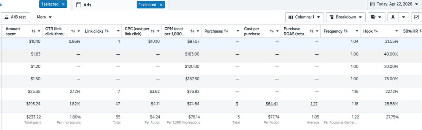Sort by Purchase ROAS column
This screenshot has height=130, width=422.
tap(312, 31)
